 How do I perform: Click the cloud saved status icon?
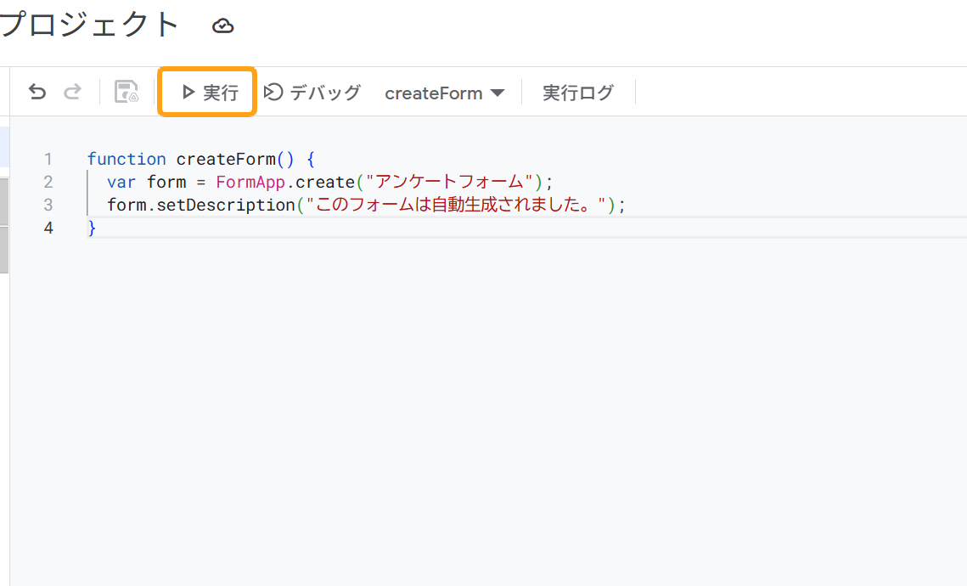coord(222,26)
